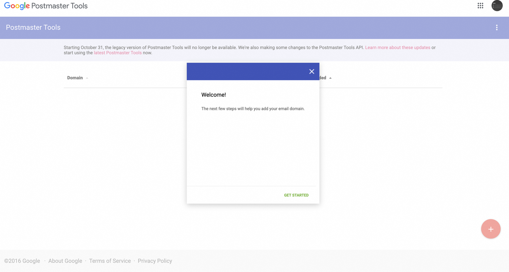Screen dimensions: 509x272
Task: Click GET STARTED in the Welcome dialog
Action: point(296,195)
